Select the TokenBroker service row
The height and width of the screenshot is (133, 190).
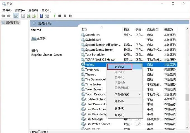click(x=129, y=89)
